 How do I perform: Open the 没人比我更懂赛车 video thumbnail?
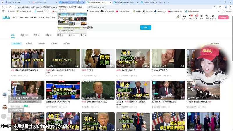click(x=133, y=122)
